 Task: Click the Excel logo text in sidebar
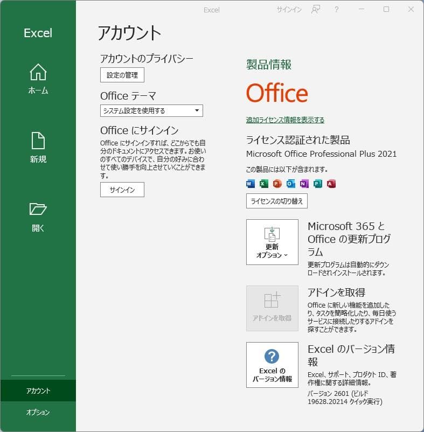pyautogui.click(x=38, y=33)
